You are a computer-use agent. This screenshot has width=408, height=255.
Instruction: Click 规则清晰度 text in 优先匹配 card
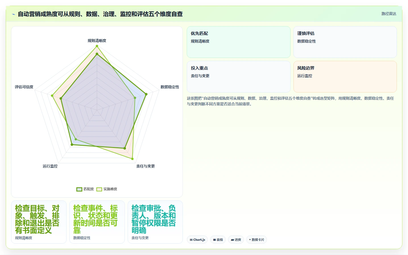coord(200,41)
